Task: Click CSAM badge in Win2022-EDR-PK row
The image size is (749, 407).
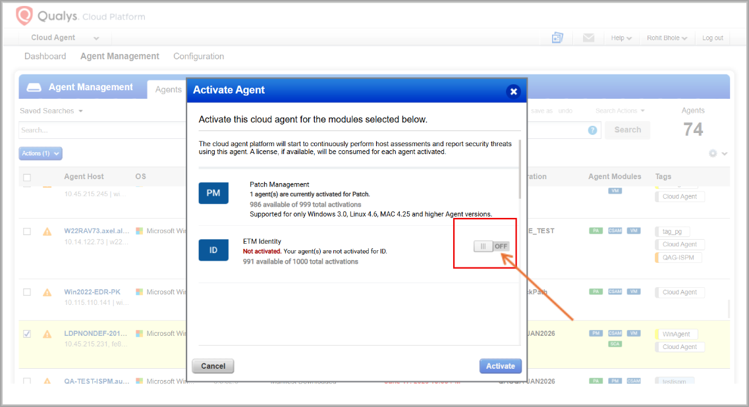Action: 615,291
